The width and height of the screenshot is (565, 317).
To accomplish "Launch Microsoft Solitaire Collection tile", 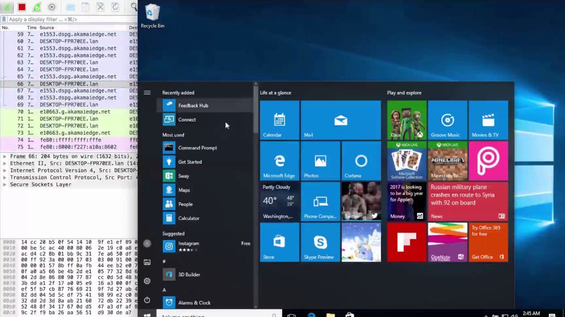I will 407,161.
